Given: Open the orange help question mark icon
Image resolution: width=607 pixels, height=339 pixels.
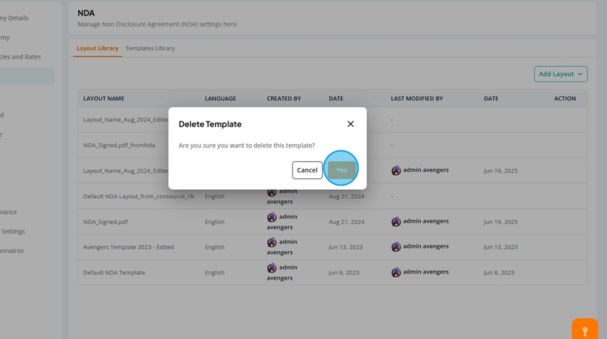Looking at the screenshot, I should (585, 330).
